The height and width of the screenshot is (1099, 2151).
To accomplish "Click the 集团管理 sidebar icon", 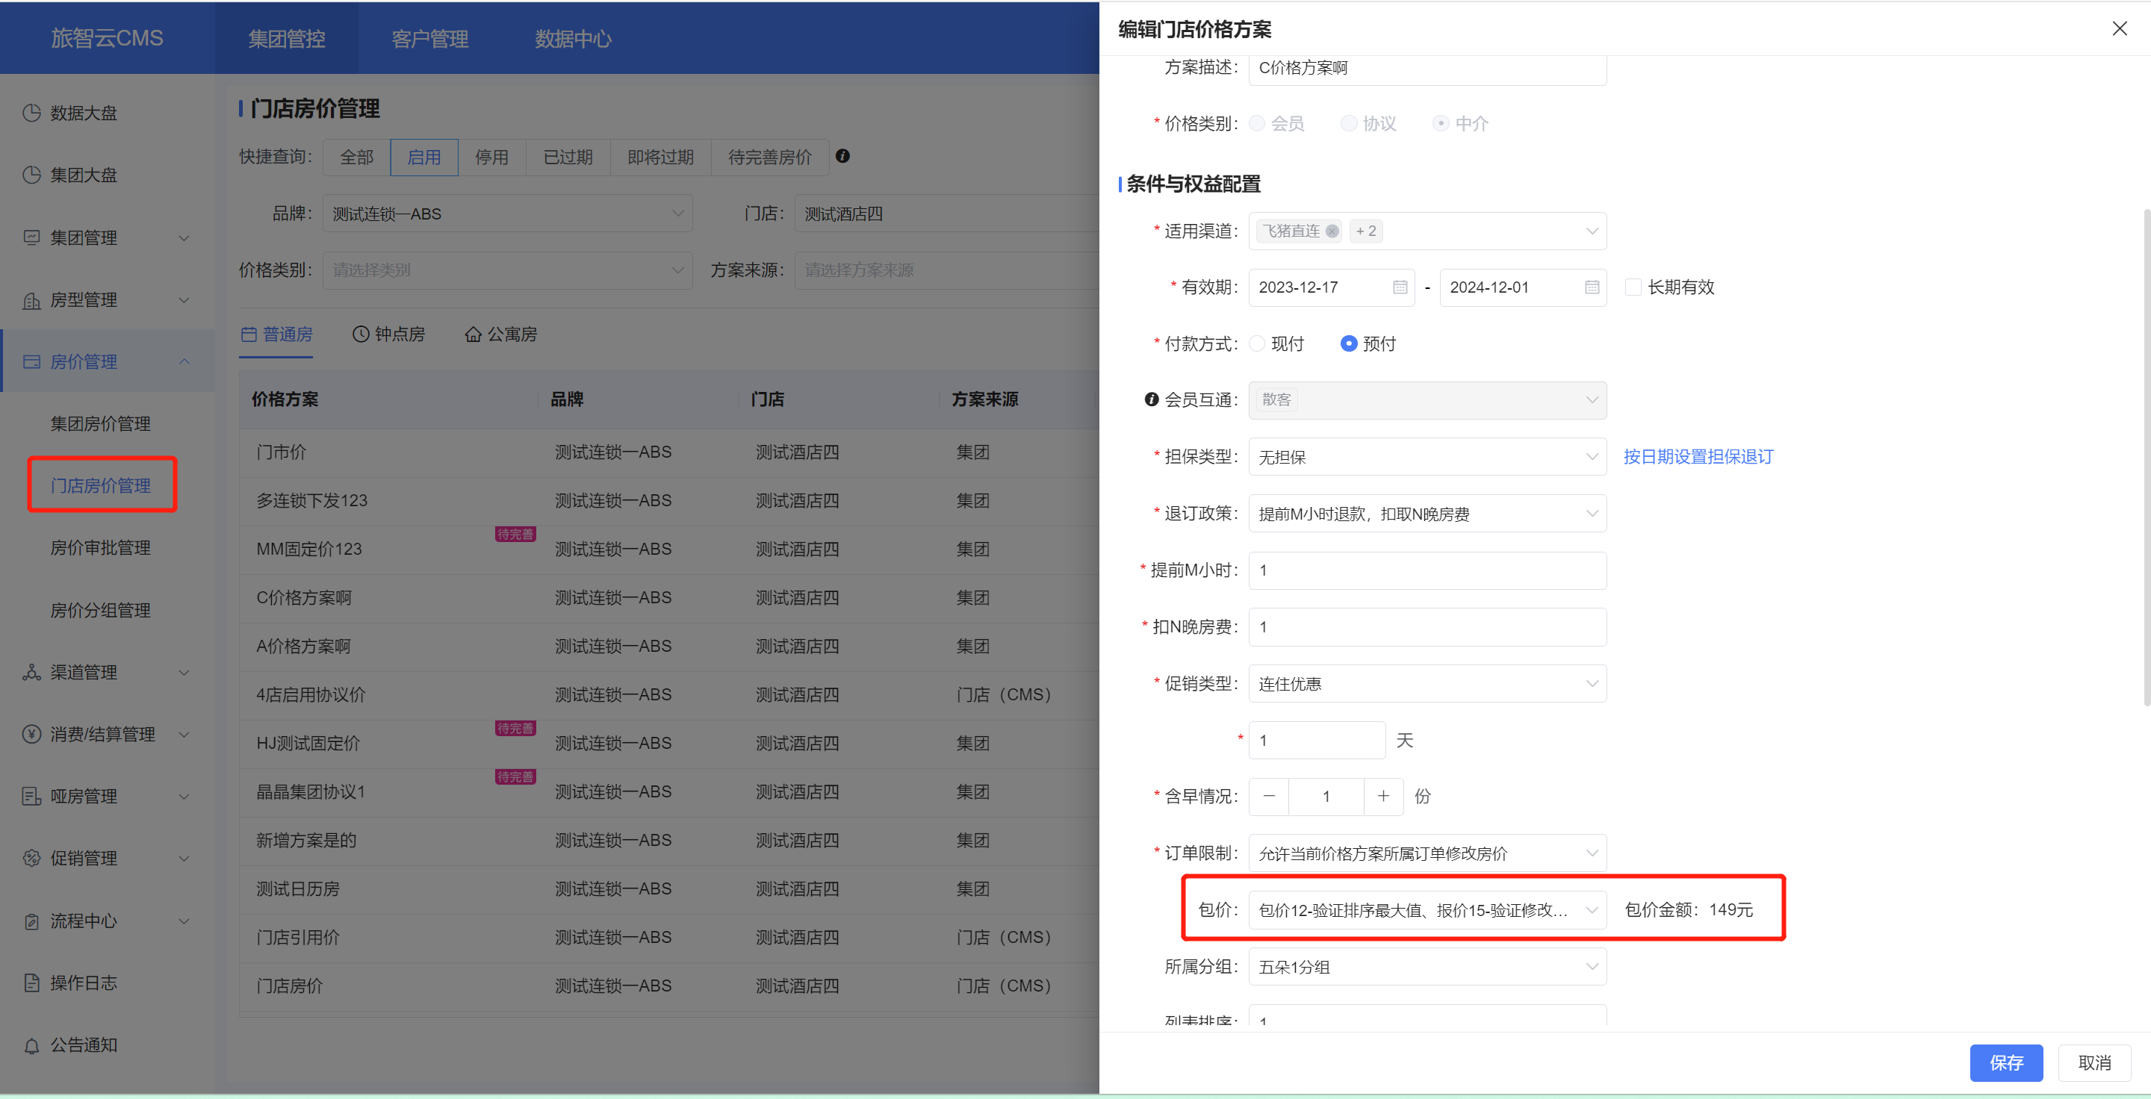I will [31, 237].
